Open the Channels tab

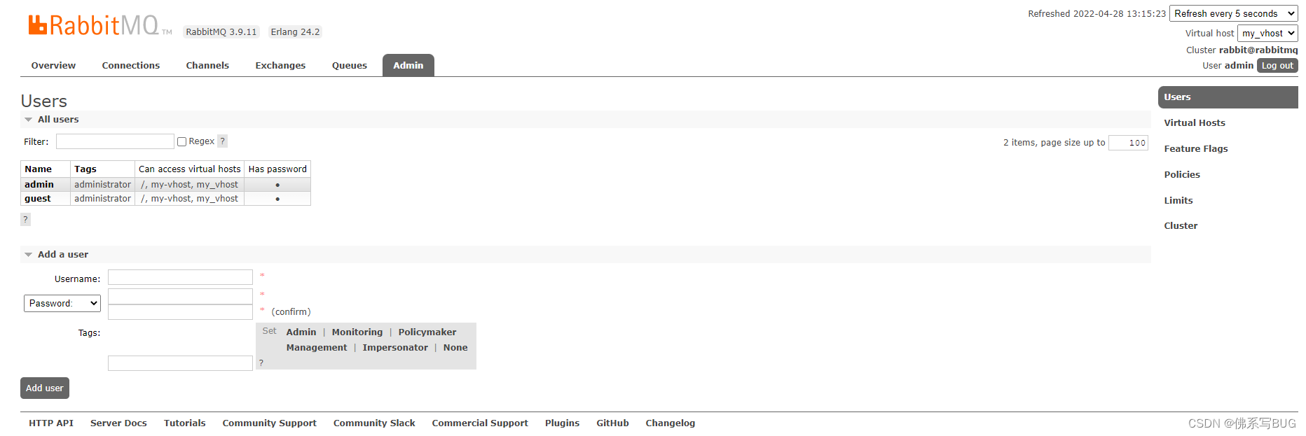click(207, 65)
